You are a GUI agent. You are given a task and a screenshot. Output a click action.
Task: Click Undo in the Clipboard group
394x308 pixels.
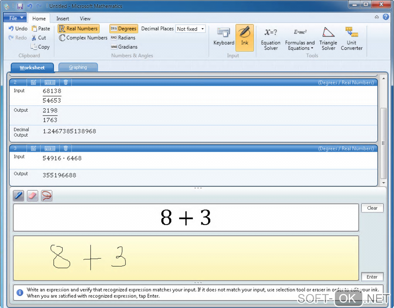(18, 29)
